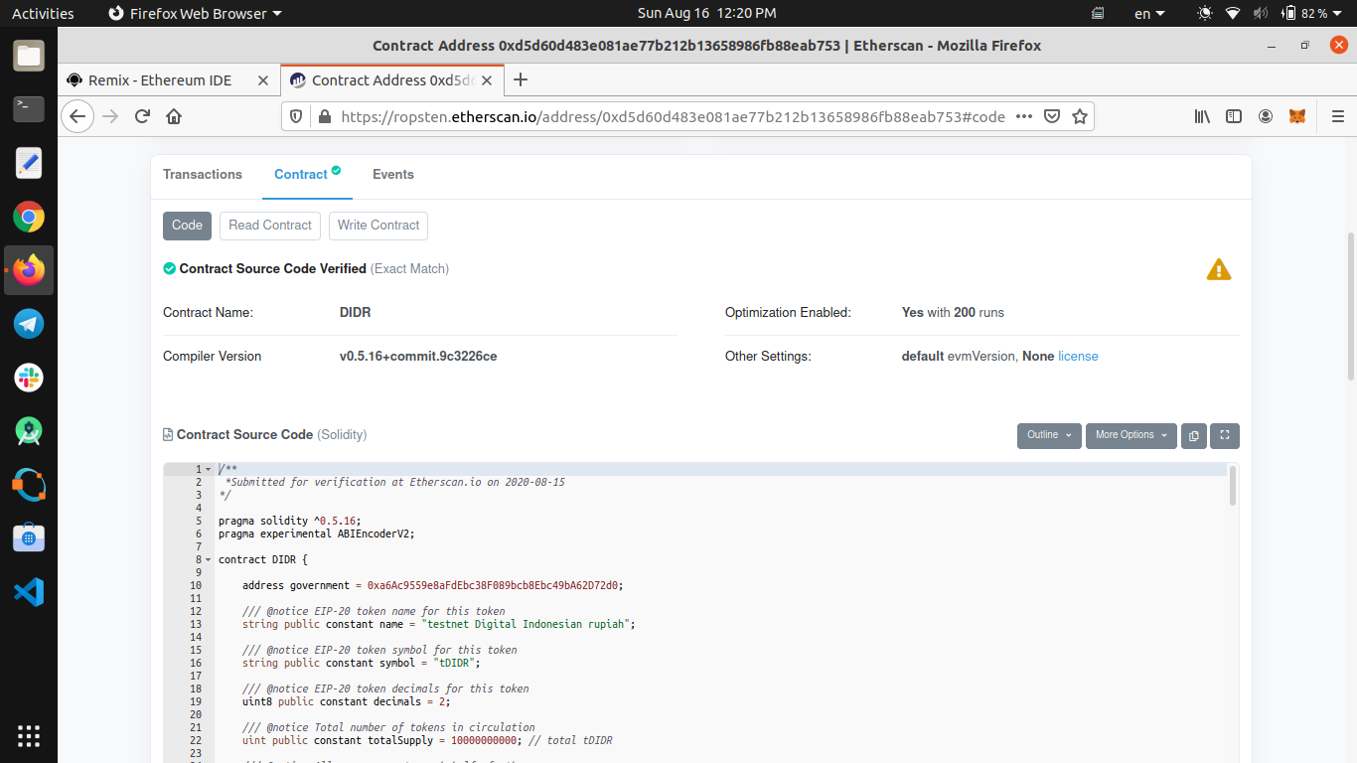Open the Firefox hamburger menu
The width and height of the screenshot is (1357, 763).
pyautogui.click(x=1337, y=116)
